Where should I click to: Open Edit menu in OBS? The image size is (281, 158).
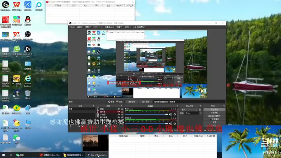(x=80, y=27)
